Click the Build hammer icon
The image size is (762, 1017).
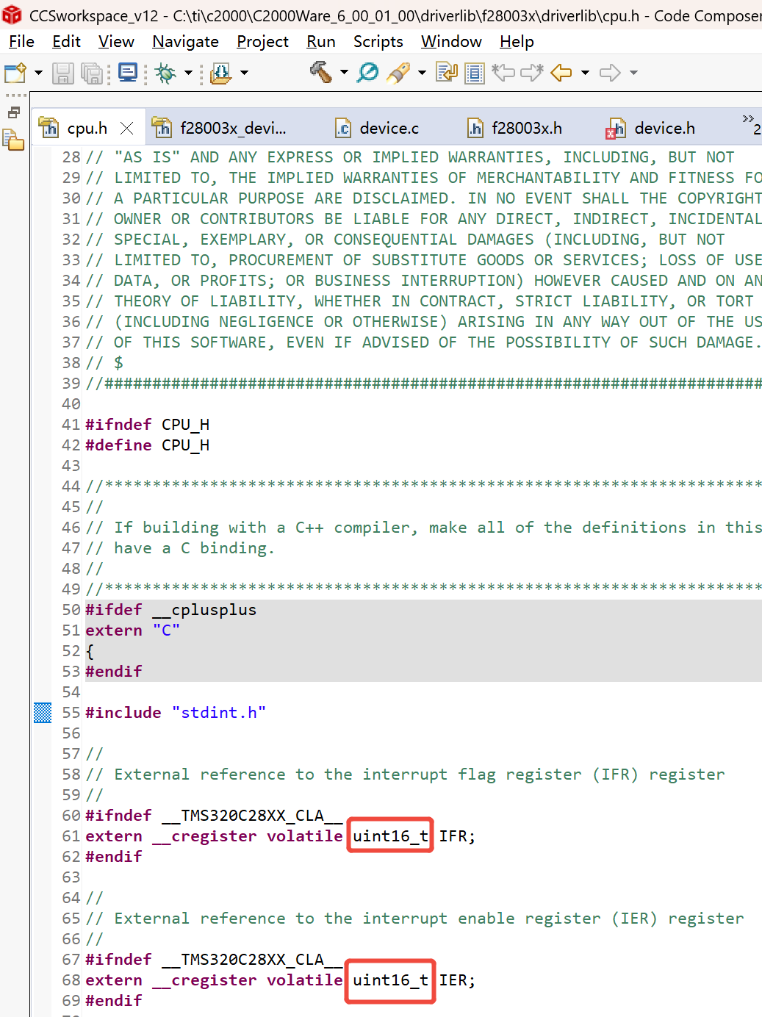(320, 72)
